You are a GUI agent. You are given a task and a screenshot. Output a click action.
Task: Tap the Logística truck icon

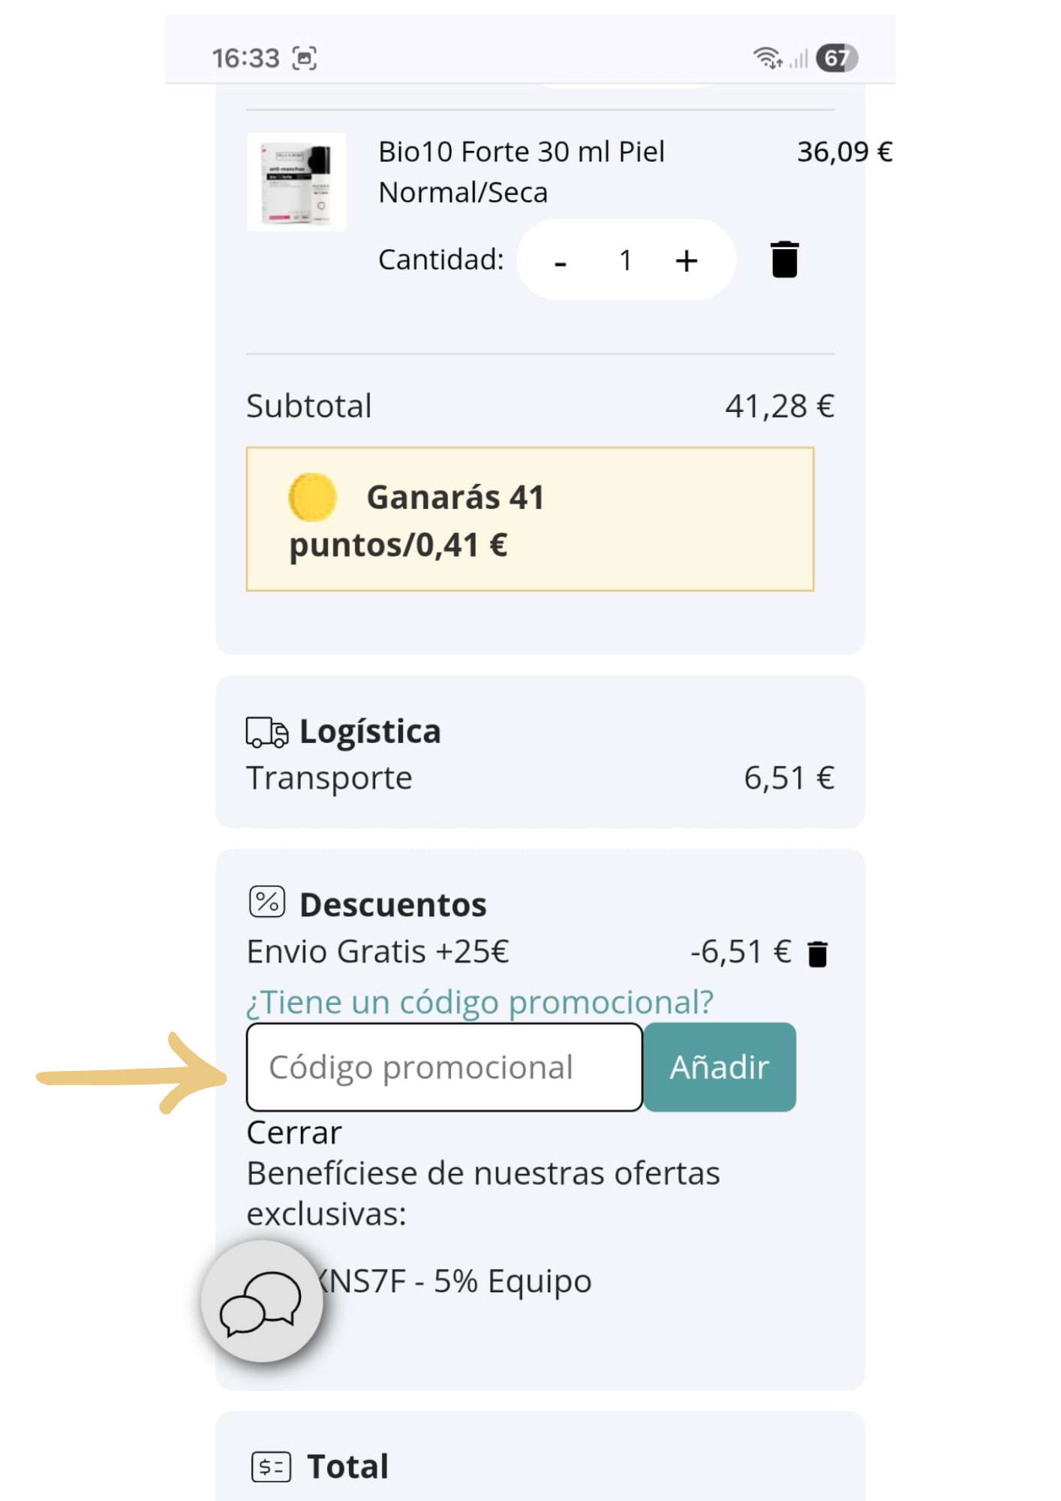tap(266, 732)
